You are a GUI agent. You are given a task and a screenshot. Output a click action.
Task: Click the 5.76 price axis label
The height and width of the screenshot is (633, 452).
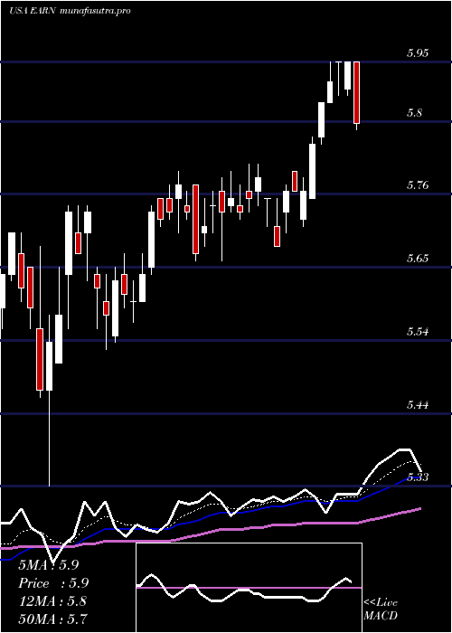tap(418, 185)
